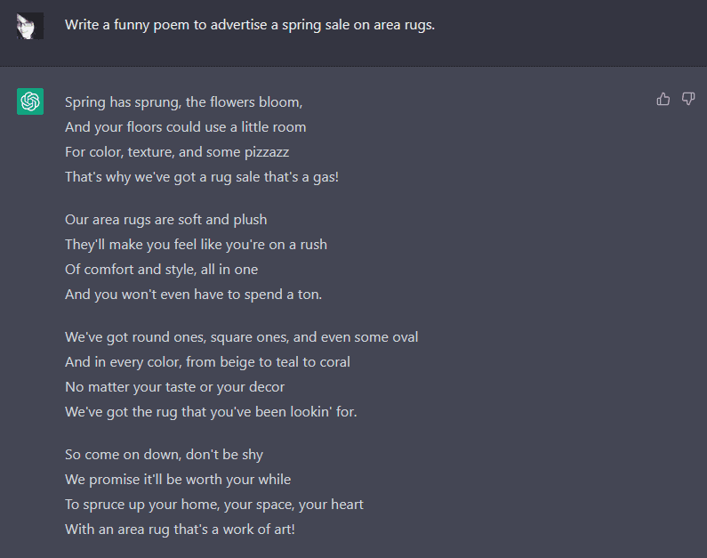
Task: Click the line "That's why we've got a rug sale that's a gas!"
Action: pos(202,177)
